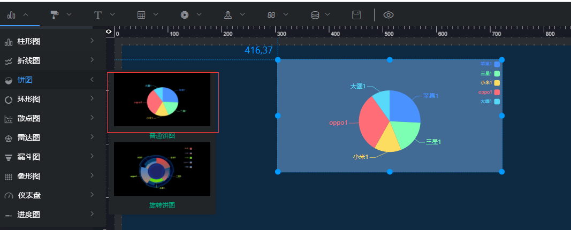Collapse the 饼图 submenu chevron
The image size is (571, 230).
pos(92,79)
